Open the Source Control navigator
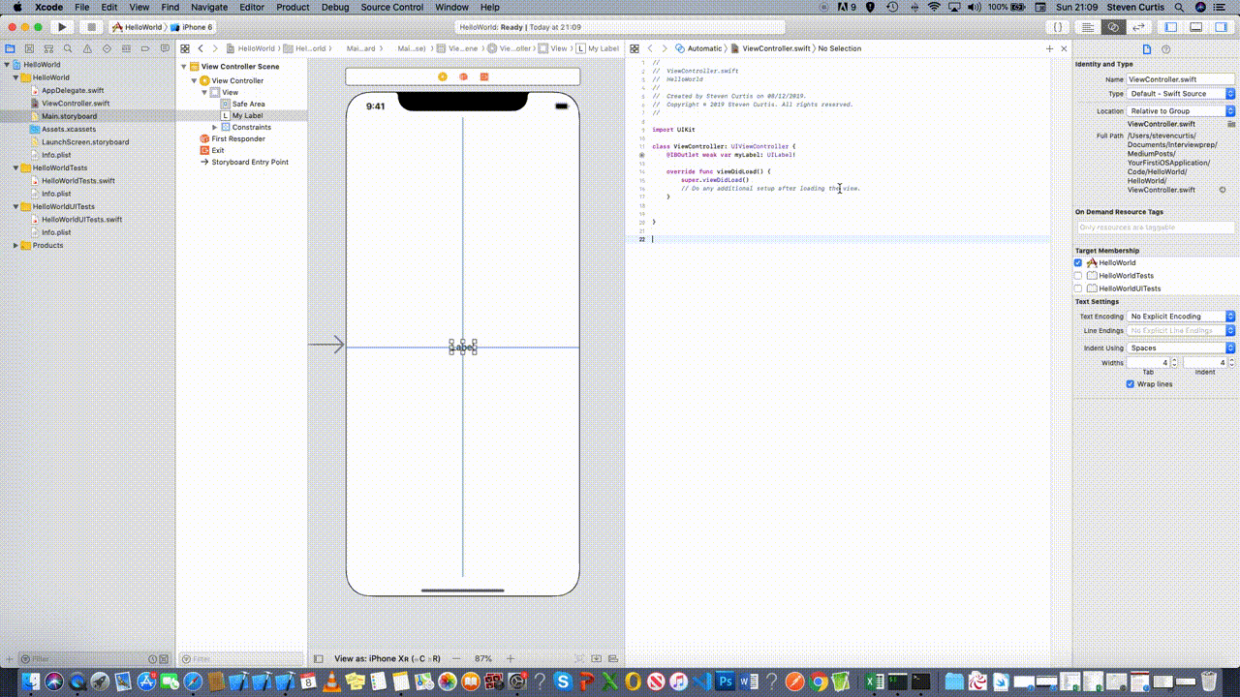The height and width of the screenshot is (697, 1240). 29,48
